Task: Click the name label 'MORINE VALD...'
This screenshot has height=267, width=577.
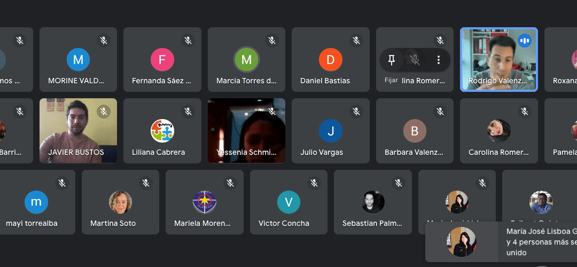Action: point(76,81)
